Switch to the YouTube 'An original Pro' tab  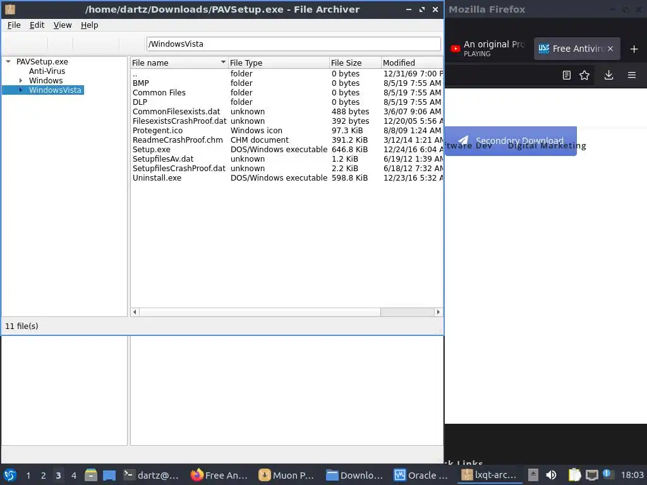[488, 49]
